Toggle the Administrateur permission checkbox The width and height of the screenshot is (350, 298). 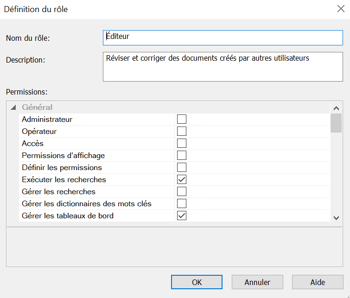click(181, 119)
